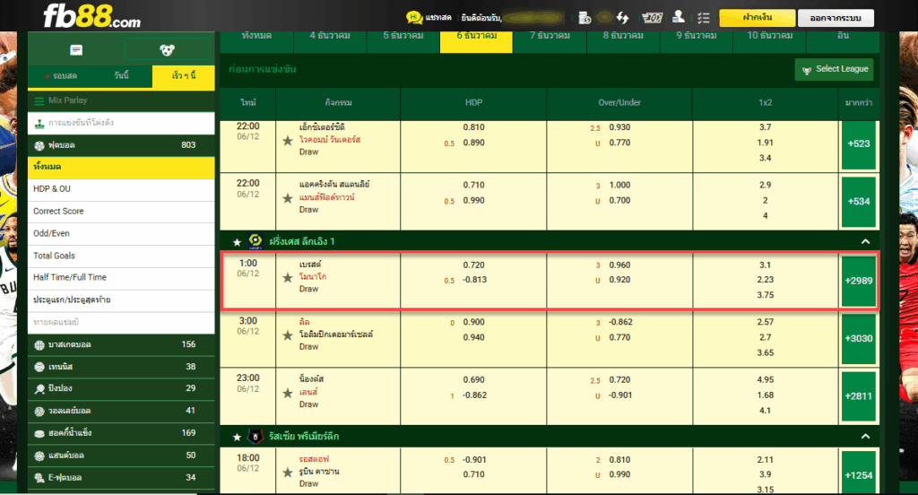Click the เทนนิส tennis ball icon
Screen dimensions: 918x495
coord(39,367)
